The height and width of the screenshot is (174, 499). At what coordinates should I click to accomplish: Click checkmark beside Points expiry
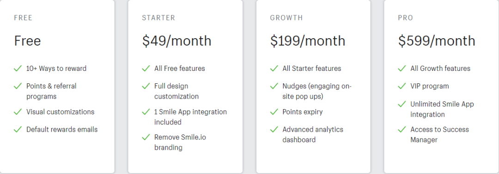pos(274,112)
